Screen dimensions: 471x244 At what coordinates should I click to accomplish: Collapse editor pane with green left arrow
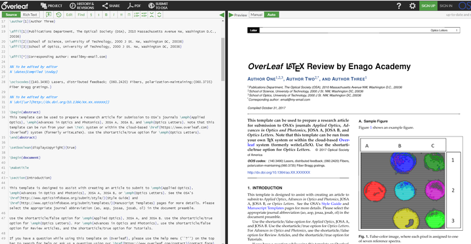click(222, 14)
